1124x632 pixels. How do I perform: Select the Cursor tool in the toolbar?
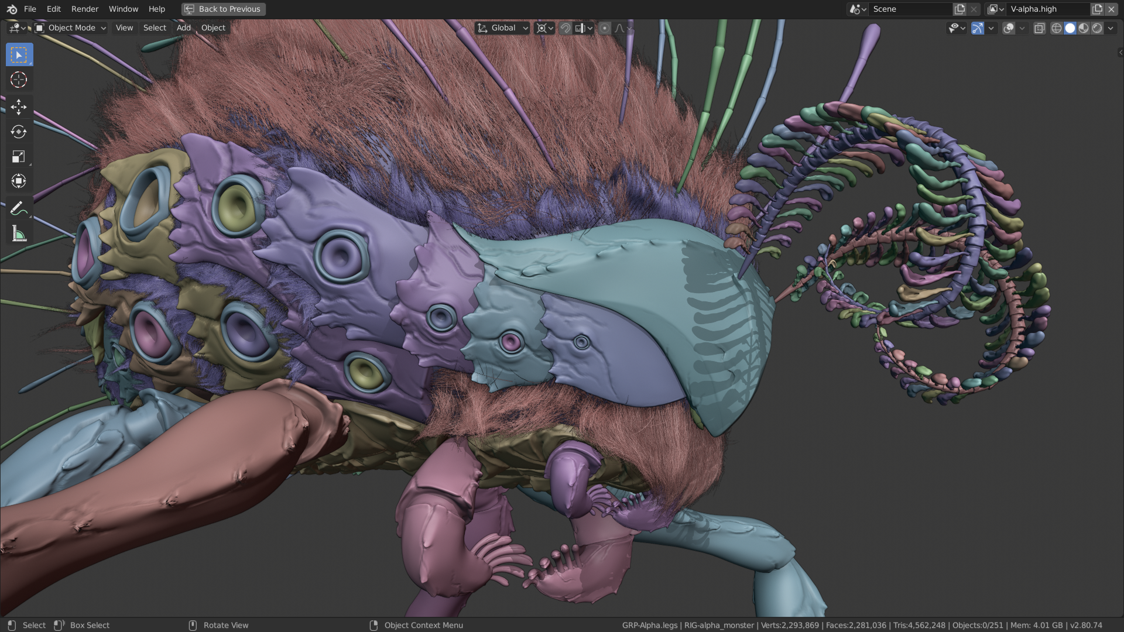[x=19, y=80]
